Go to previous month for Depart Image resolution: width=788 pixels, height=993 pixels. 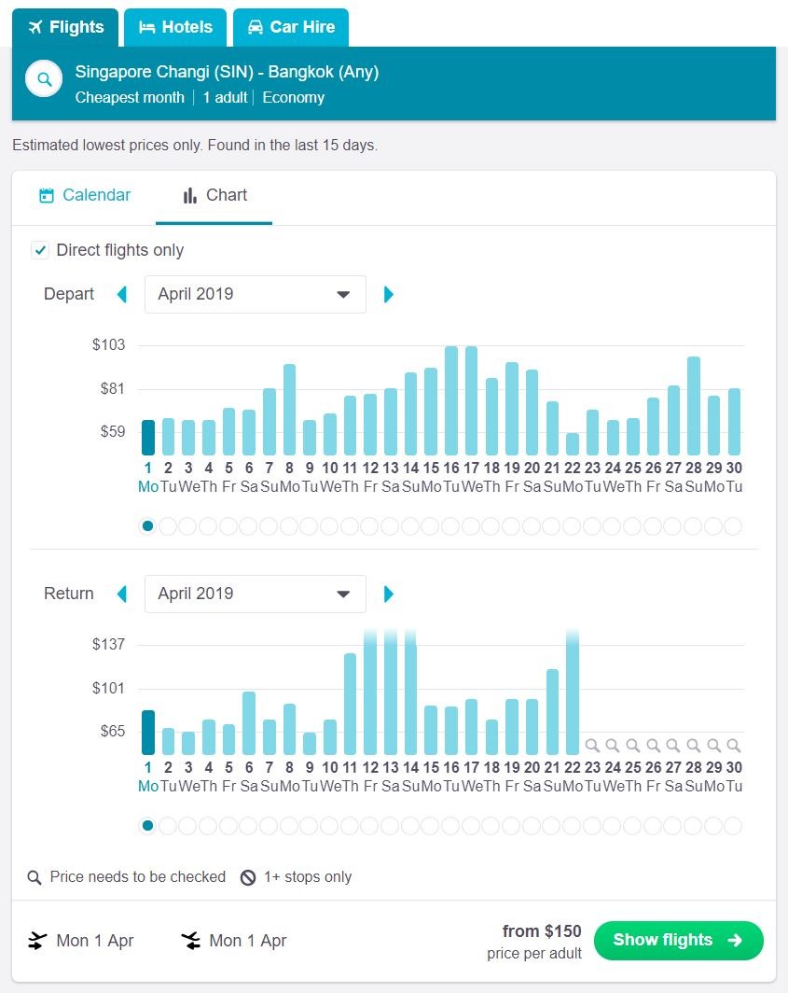[x=121, y=295]
